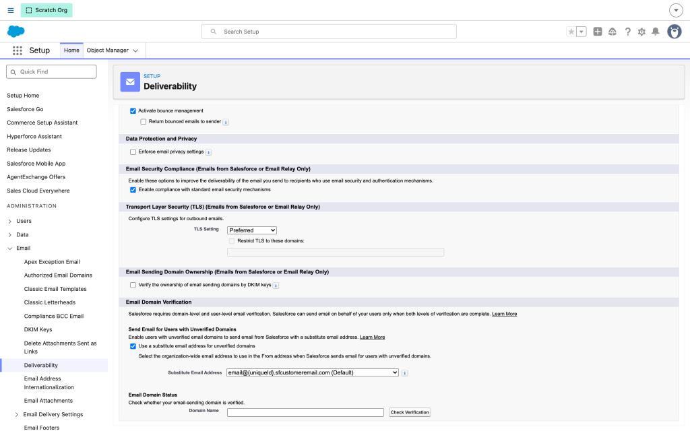Viewport: 690px width, 431px height.
Task: Toggle compliance with standard email security mechanisms
Action: (133, 190)
